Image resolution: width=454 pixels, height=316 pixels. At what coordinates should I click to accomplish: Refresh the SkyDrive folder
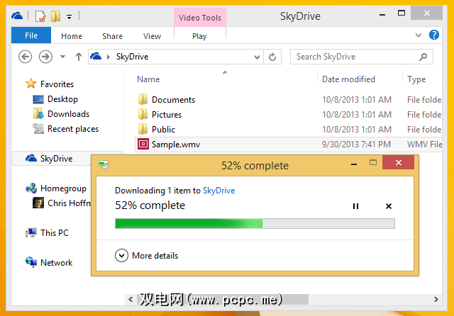point(272,57)
